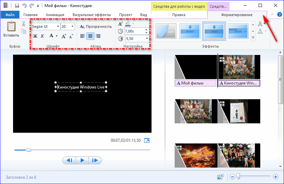The height and width of the screenshot is (184, 284).
Task: Expand the font size 20 dropdown
Action: point(73,26)
